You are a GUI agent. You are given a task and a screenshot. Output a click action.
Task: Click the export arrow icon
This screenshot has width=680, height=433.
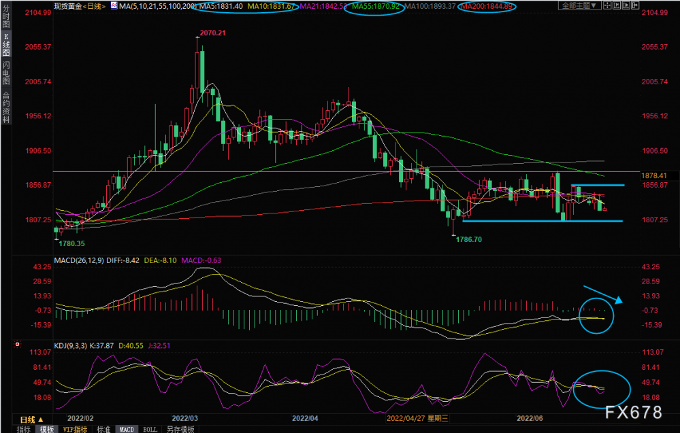pyautogui.click(x=635, y=5)
